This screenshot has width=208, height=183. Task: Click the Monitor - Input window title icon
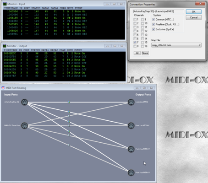(x=5, y=4)
